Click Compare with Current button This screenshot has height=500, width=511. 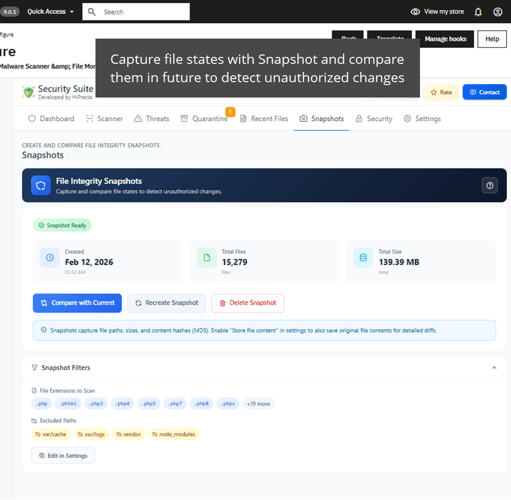[x=77, y=303]
